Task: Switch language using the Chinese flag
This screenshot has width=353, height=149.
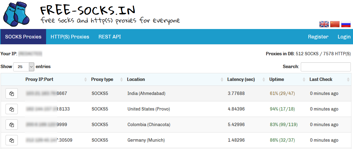Action: pos(335,24)
